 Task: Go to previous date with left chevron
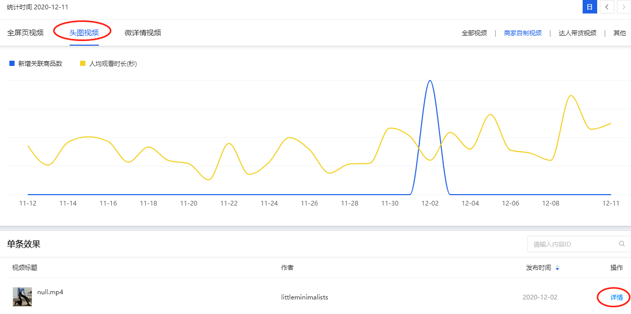(x=607, y=7)
